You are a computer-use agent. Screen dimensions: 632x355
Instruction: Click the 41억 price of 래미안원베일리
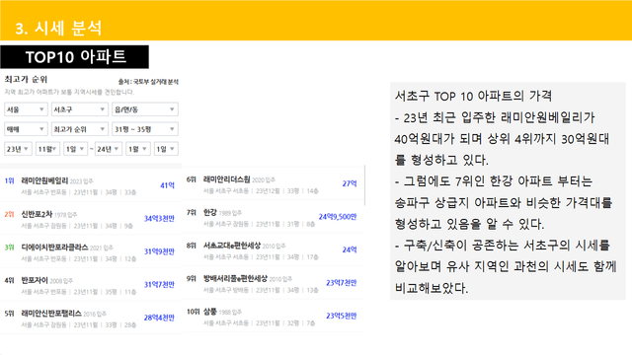167,185
